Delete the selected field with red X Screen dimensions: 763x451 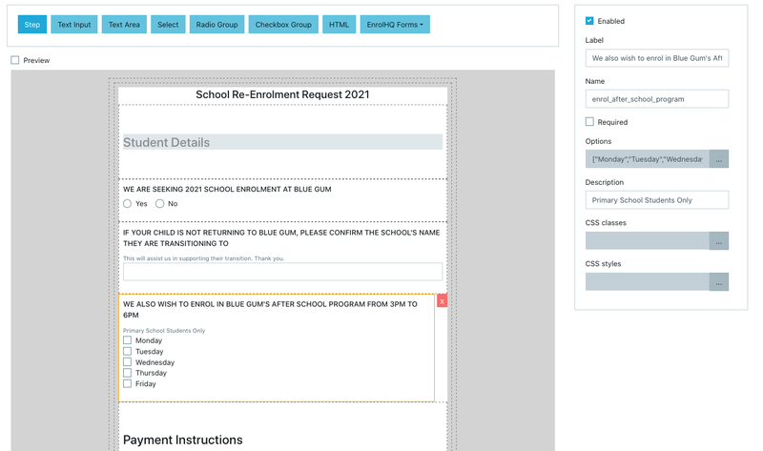pyautogui.click(x=442, y=301)
